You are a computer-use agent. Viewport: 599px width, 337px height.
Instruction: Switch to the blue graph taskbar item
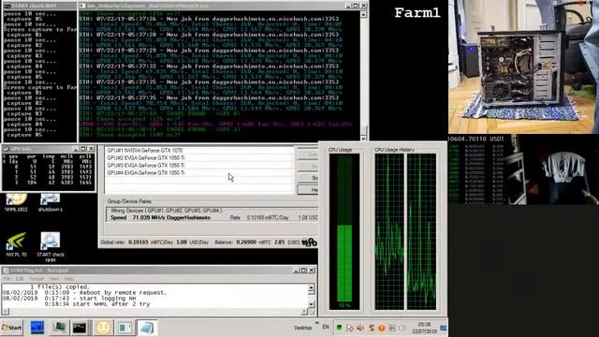coord(37,328)
